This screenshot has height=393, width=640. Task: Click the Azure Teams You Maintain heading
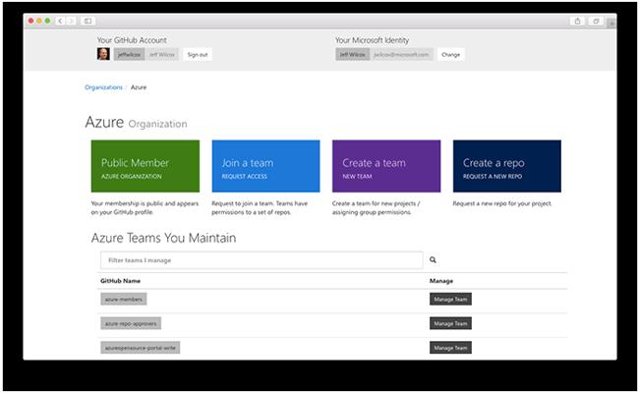163,238
